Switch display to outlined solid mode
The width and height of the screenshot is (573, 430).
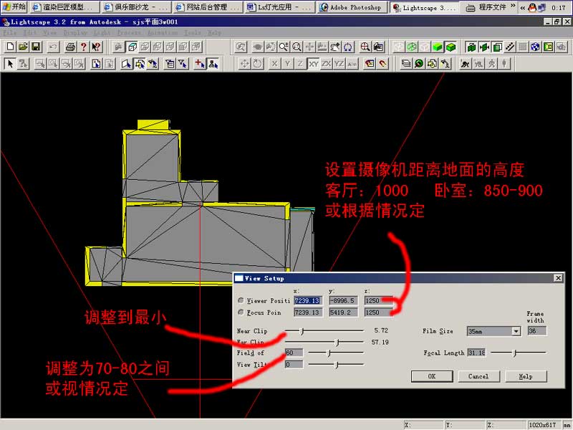(x=451, y=47)
